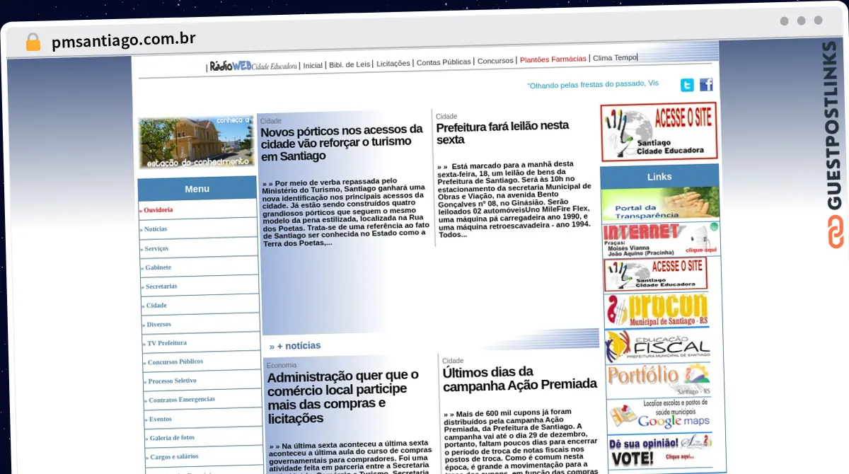Screen dimensions: 849x474
Task: Click the 'Menu' sidebar header
Action: tap(197, 189)
